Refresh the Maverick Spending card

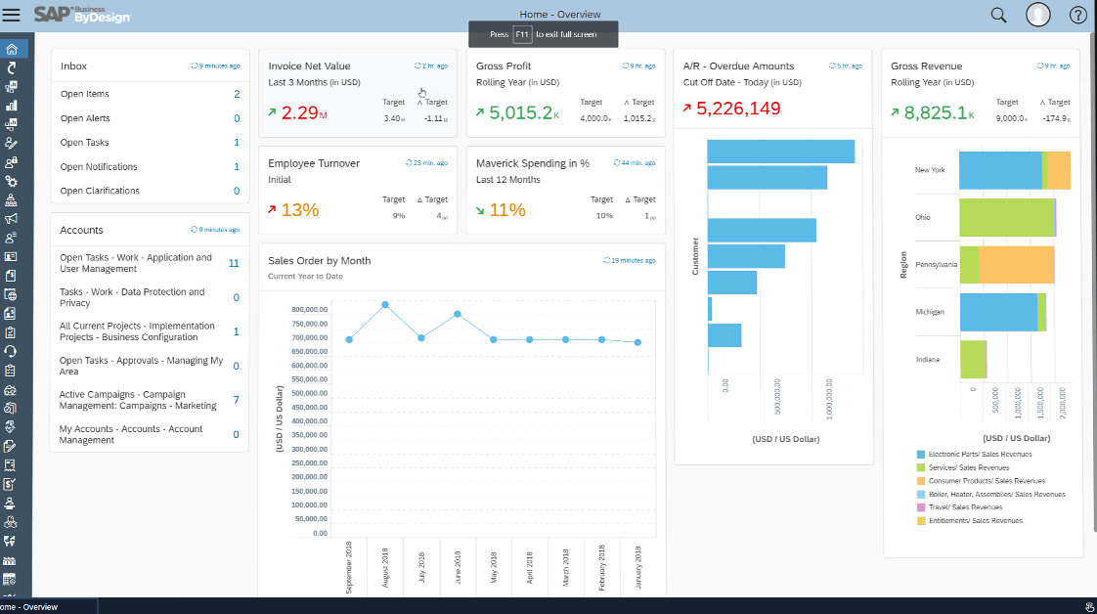(x=617, y=163)
